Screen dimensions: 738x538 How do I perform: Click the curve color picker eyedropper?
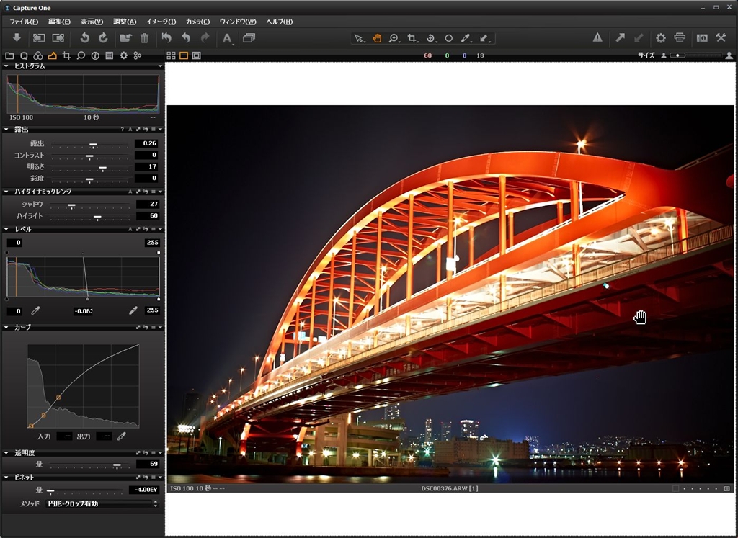pos(122,436)
